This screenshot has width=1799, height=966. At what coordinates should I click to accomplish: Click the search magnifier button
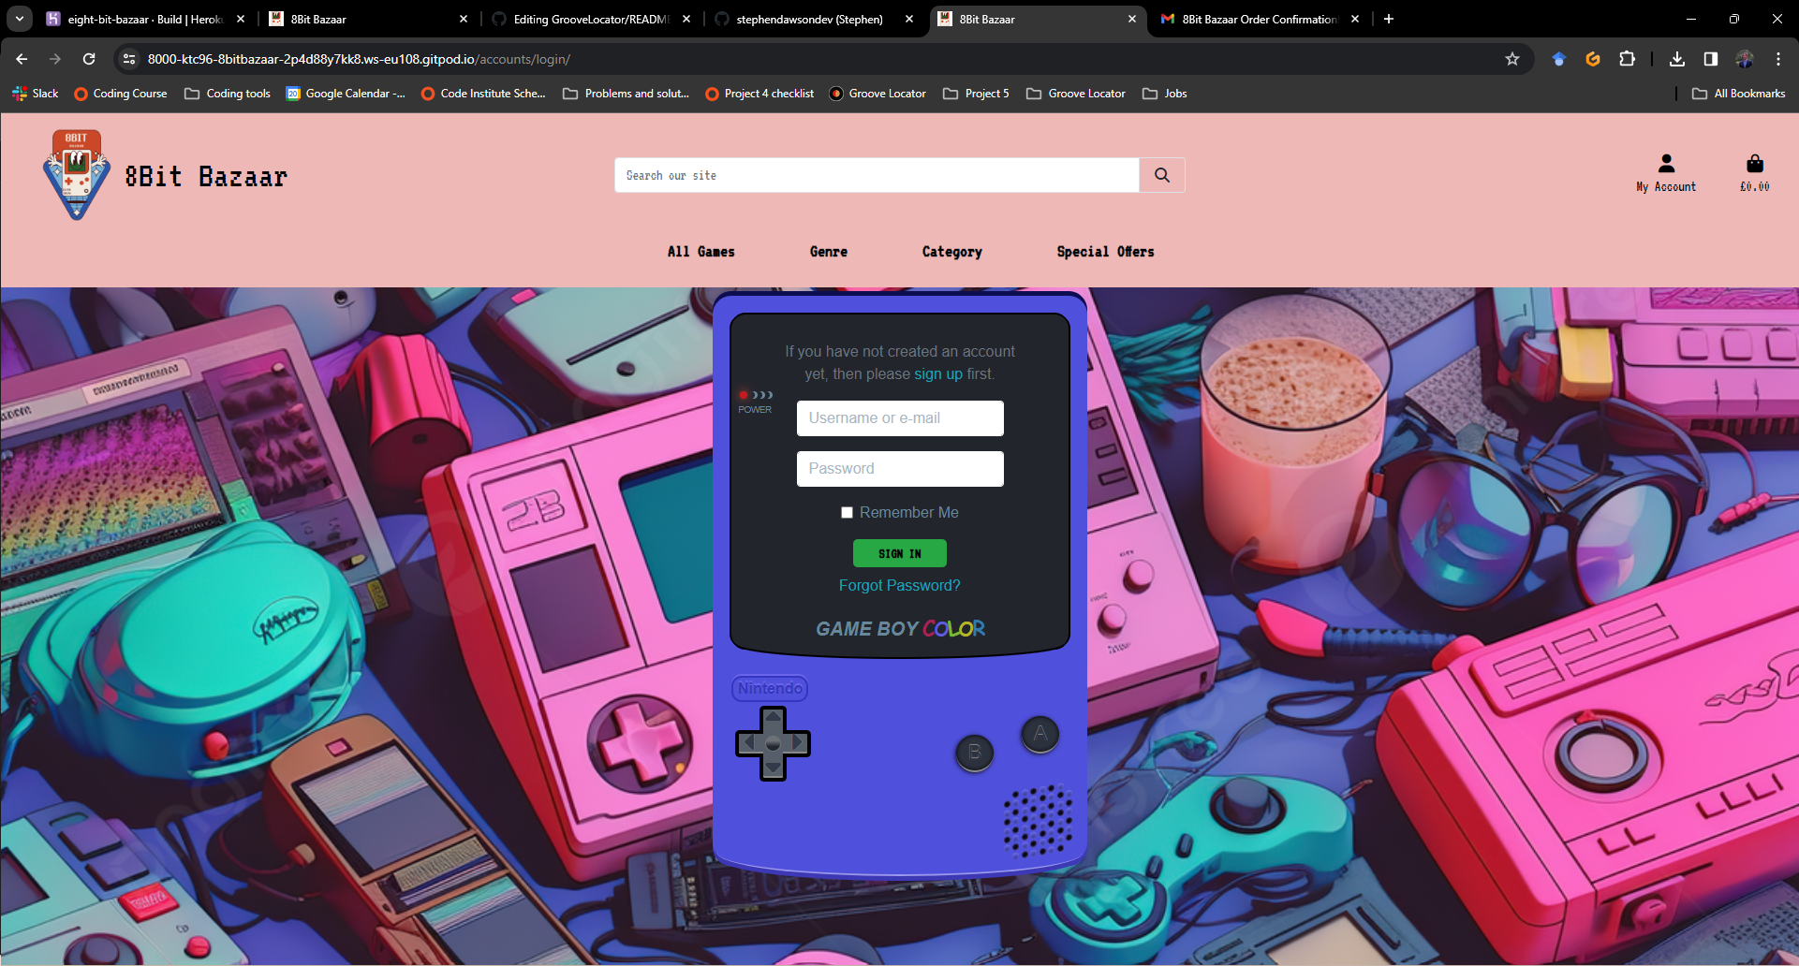(1162, 175)
